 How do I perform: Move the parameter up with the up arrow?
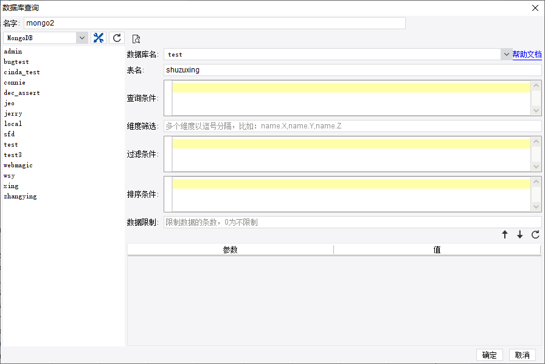coord(504,235)
